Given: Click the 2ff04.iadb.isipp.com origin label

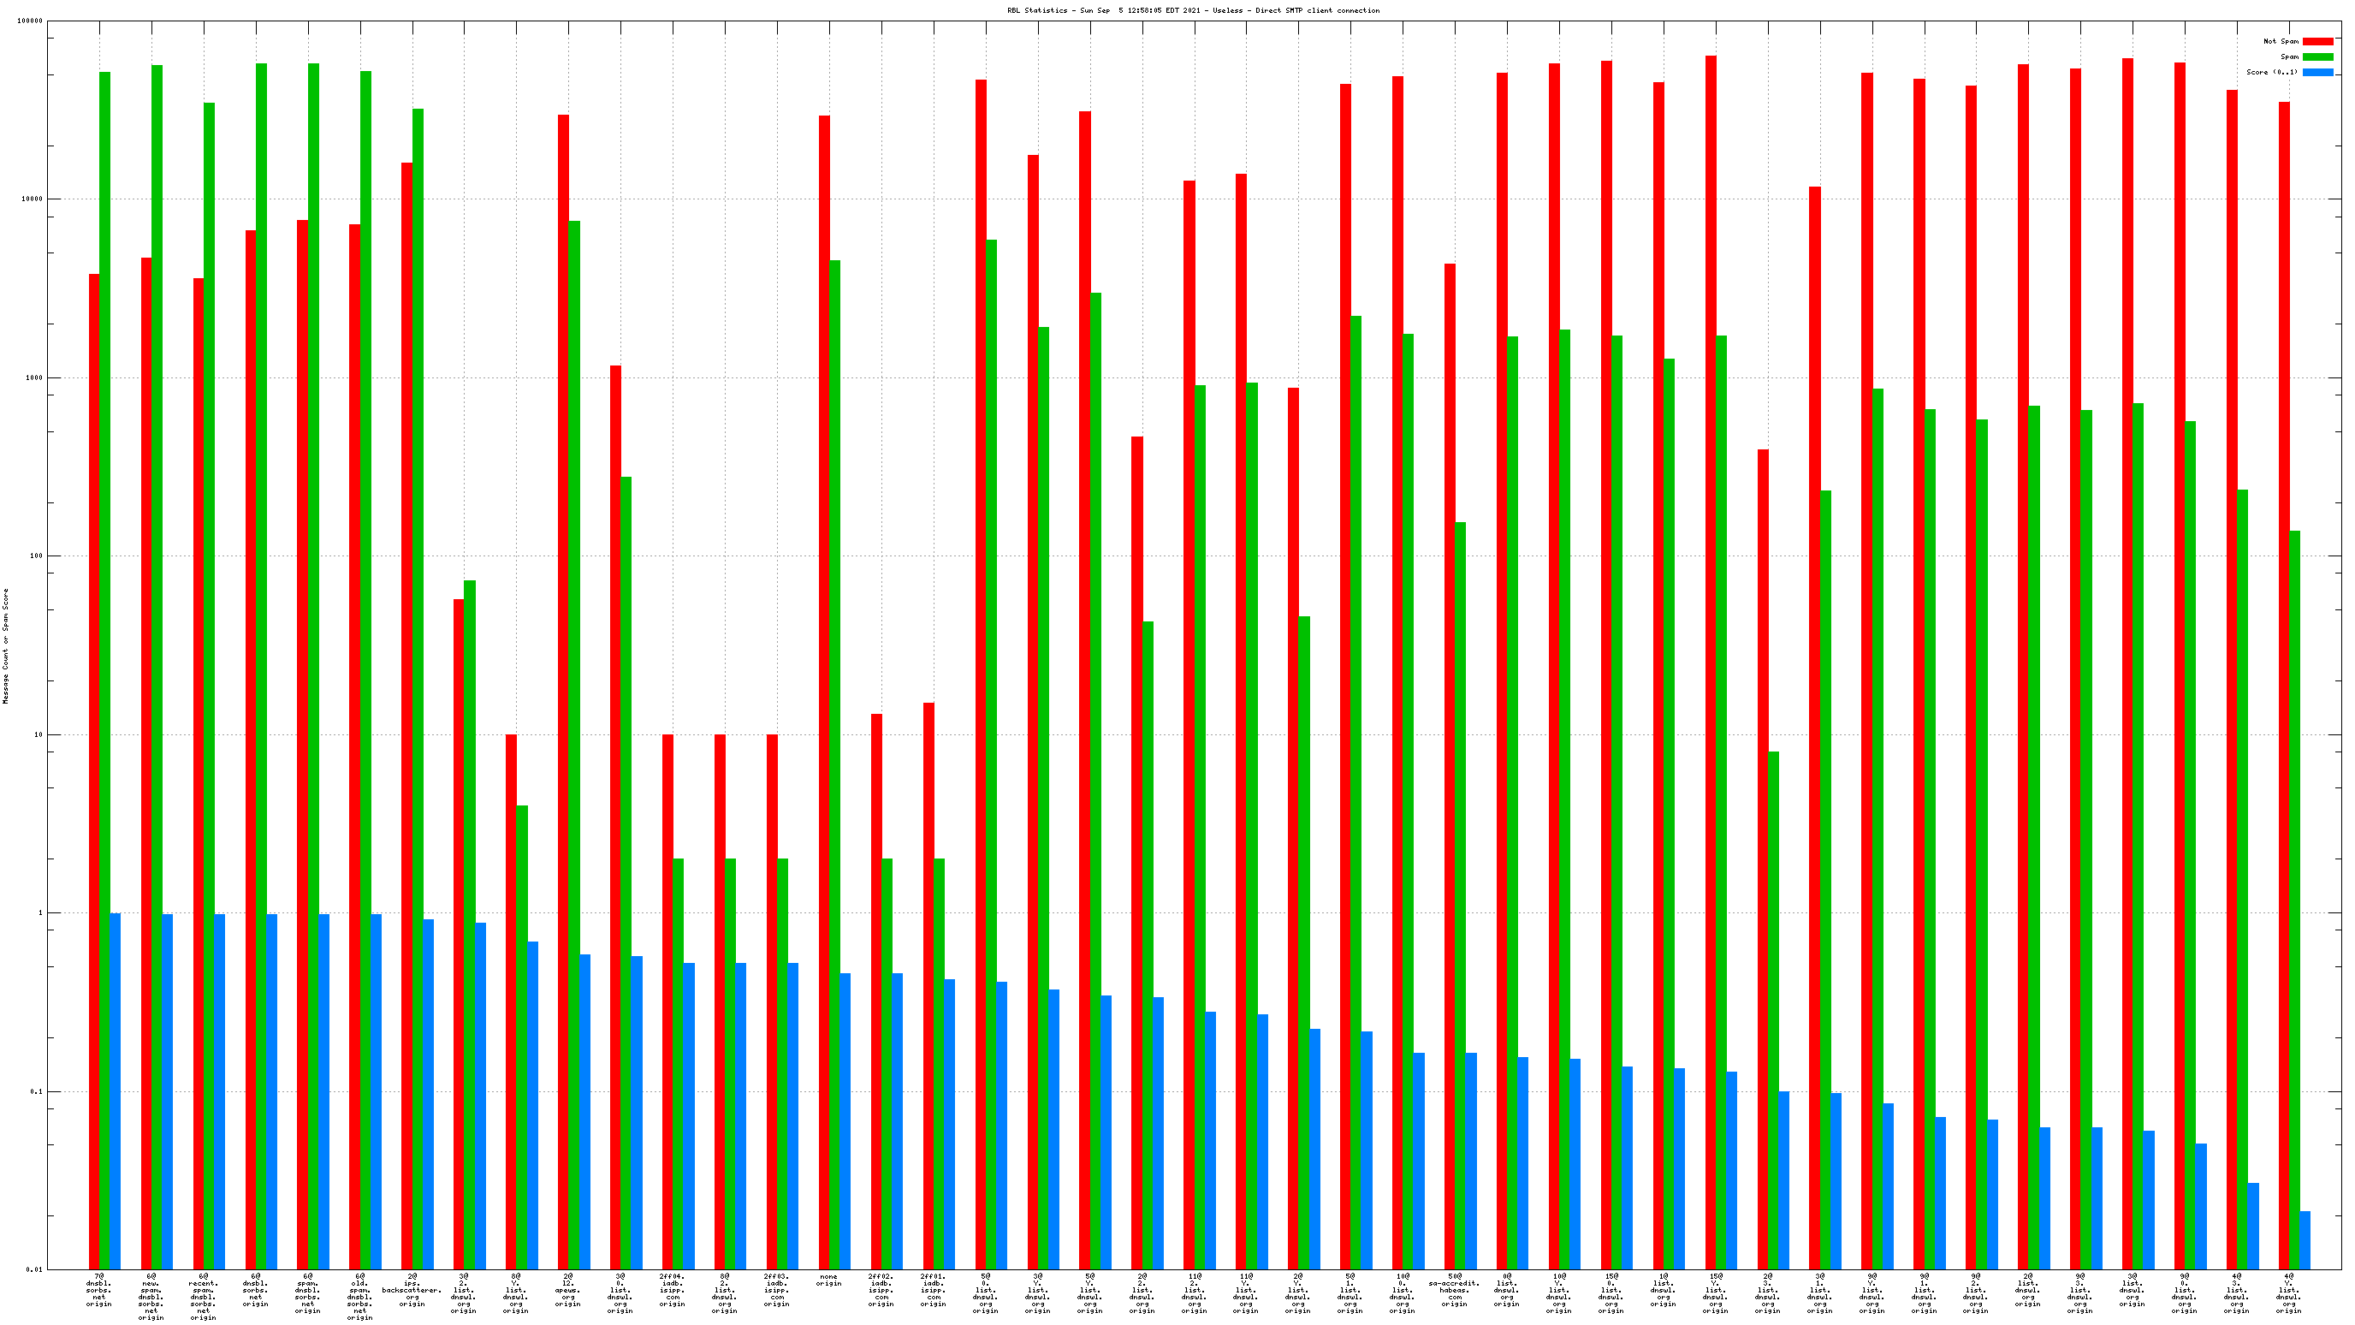Looking at the screenshot, I should (x=672, y=1289).
